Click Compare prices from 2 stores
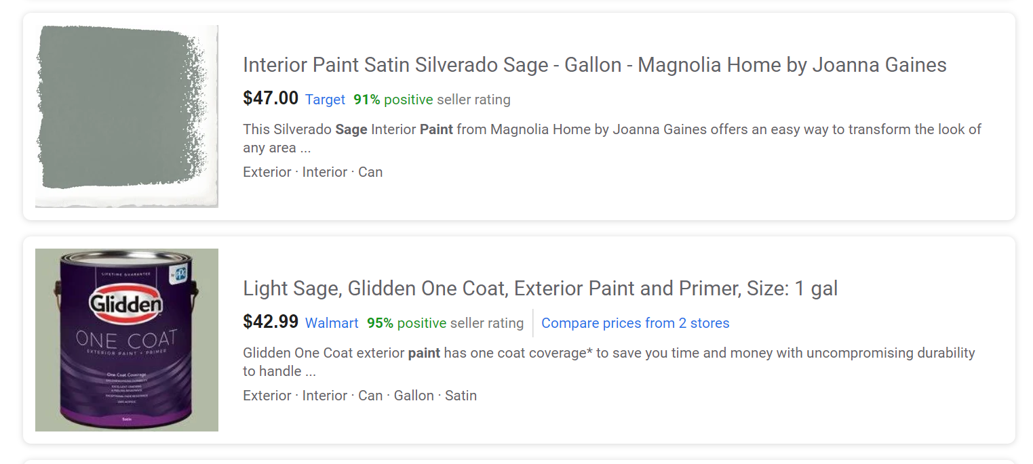Viewport: 1033px width, 464px height. [x=635, y=323]
